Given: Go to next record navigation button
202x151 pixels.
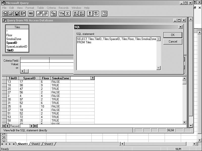Looking at the screenshot, I should point(32,126).
